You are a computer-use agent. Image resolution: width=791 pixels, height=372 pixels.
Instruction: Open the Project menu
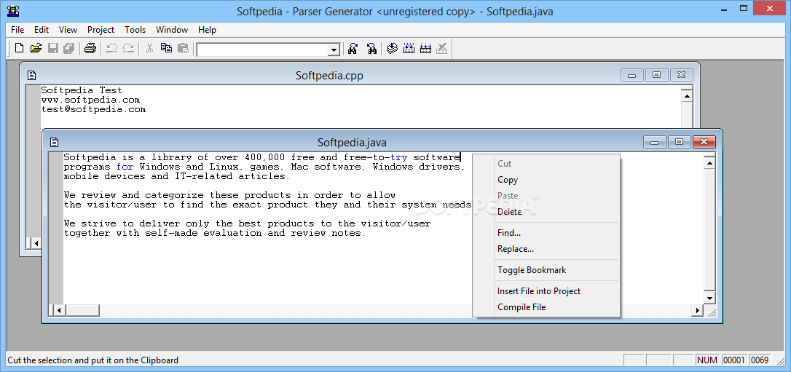click(101, 30)
